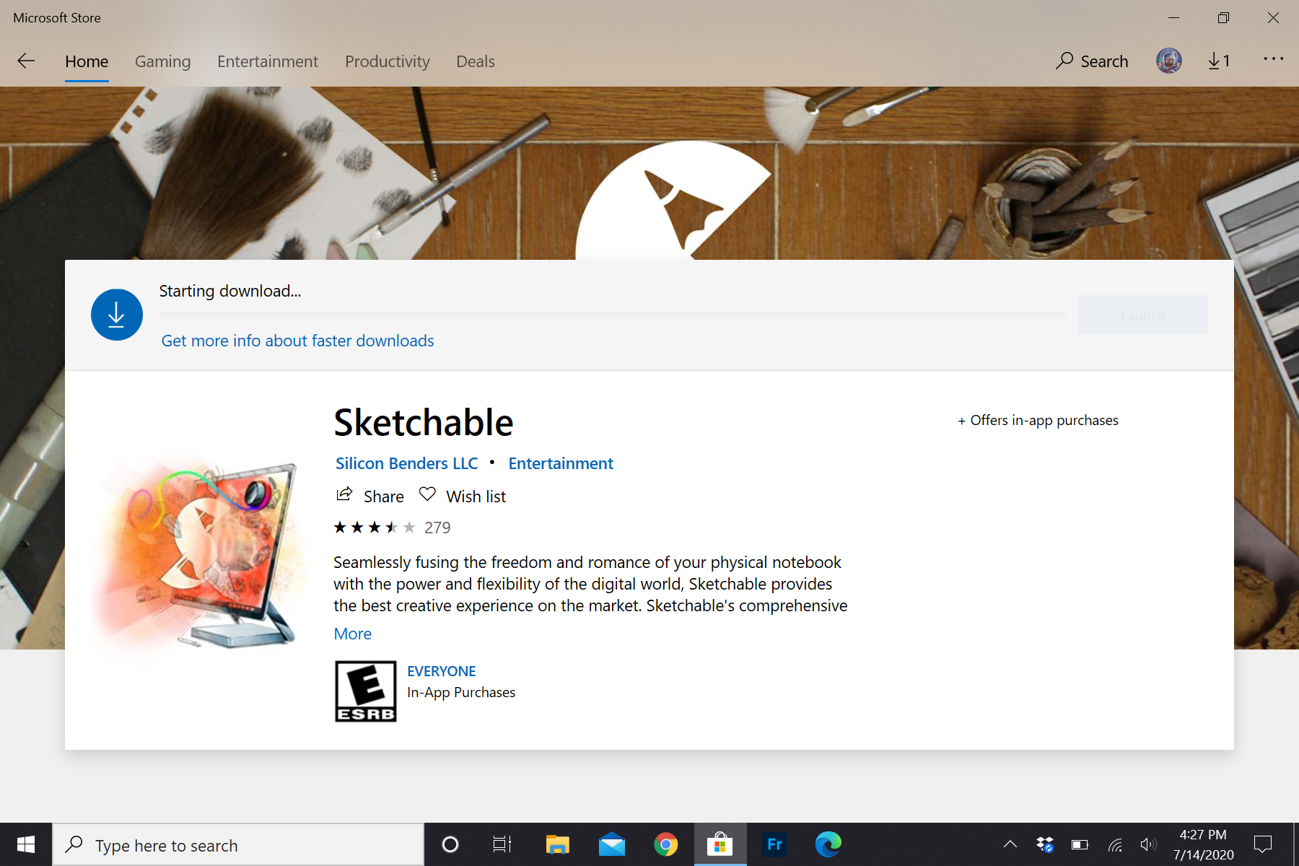Open the EVERYONE rating link
Viewport: 1299px width, 866px height.
(x=441, y=671)
